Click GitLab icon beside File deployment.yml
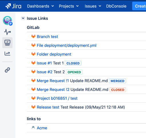Viewport: 146px width, 138px height. click(x=33, y=45)
